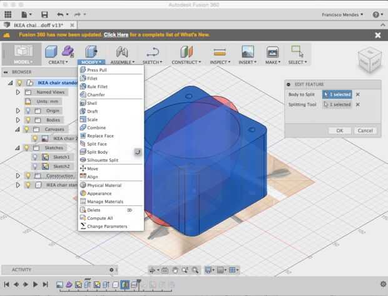The image size is (388, 296).
Task: Toggle visibility bulb of Canvases folder
Action: 26,129
